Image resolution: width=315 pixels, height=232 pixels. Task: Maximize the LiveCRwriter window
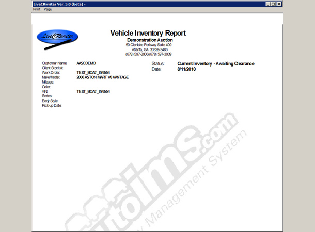pyautogui.click(x=273, y=4)
